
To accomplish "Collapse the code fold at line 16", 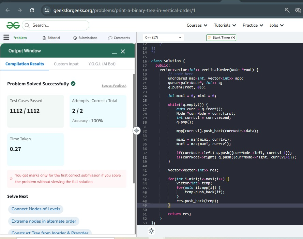I will [x=149, y=61].
